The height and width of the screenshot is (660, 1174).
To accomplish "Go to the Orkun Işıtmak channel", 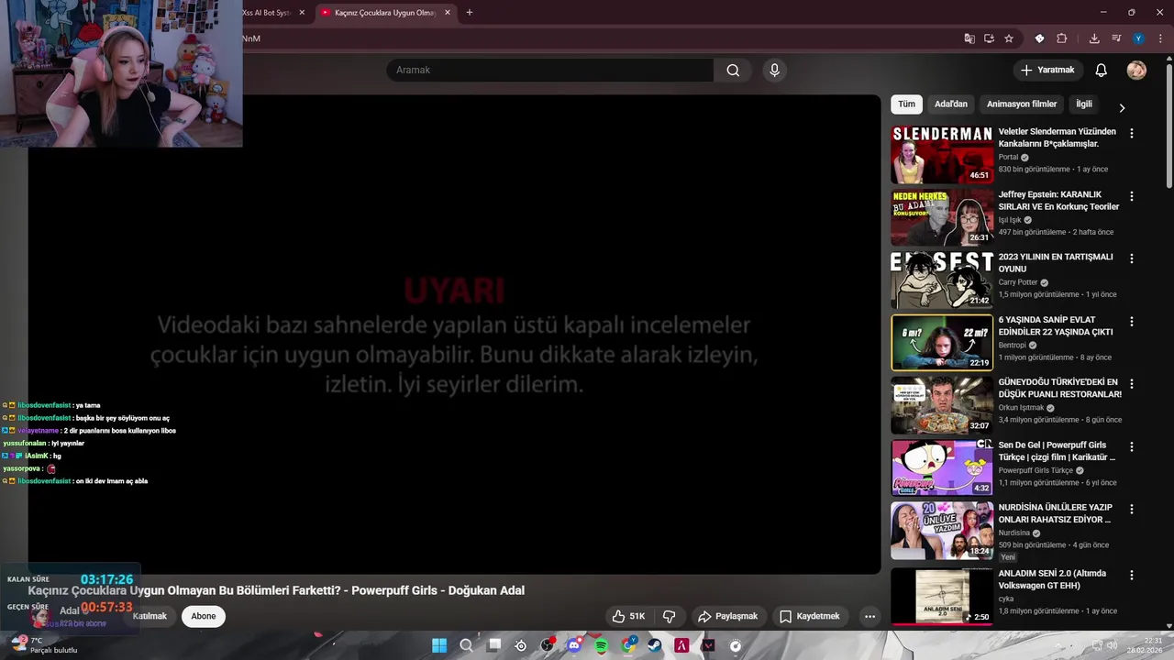I will coord(1021,408).
